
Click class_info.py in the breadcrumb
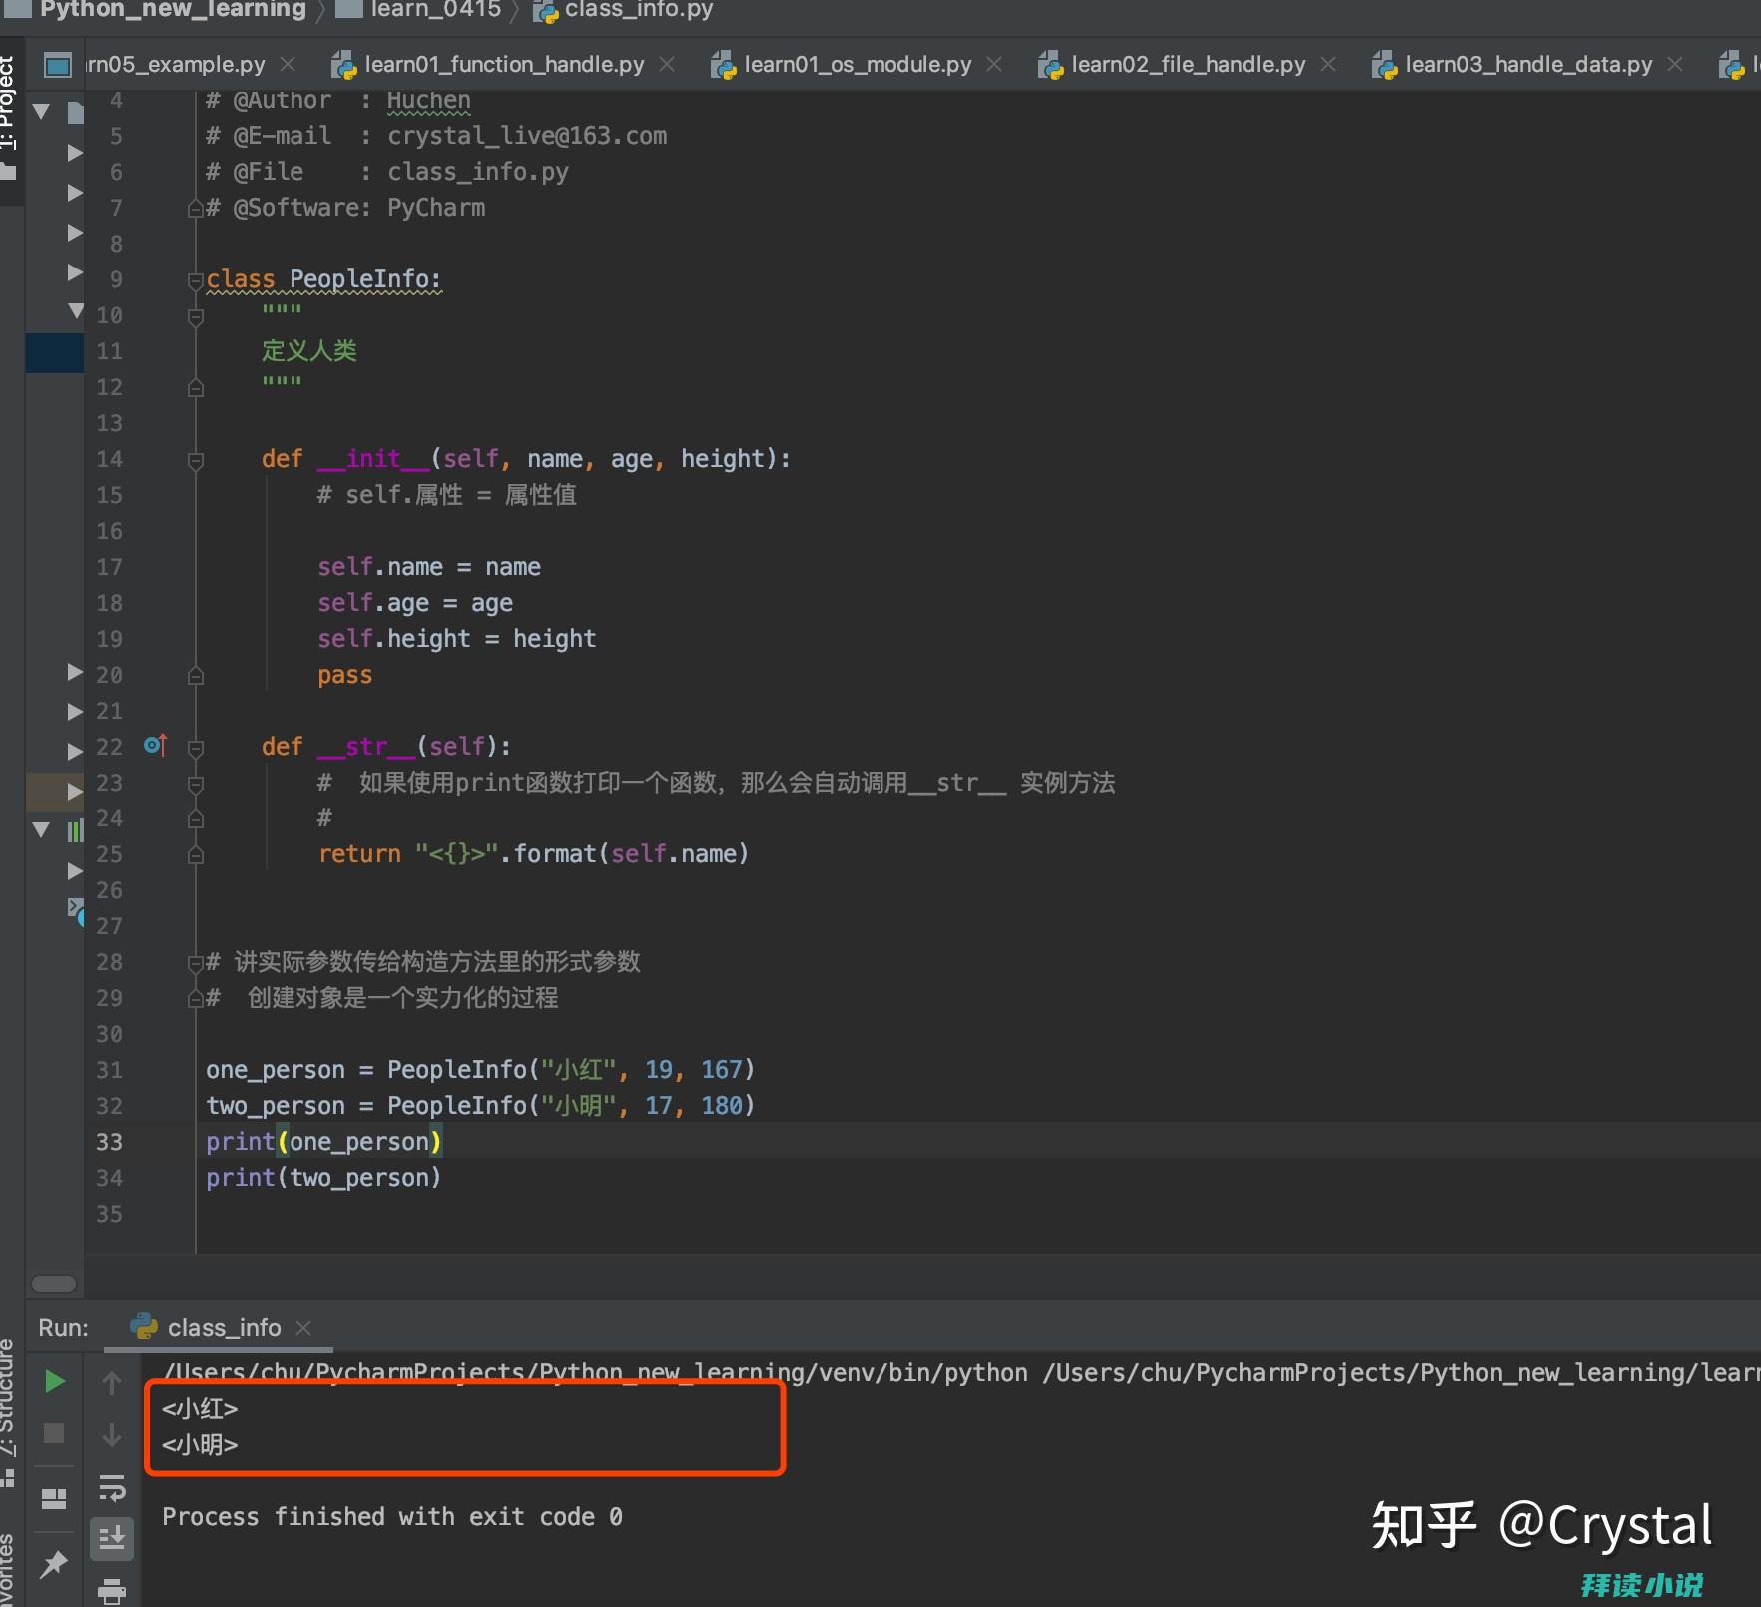click(639, 10)
